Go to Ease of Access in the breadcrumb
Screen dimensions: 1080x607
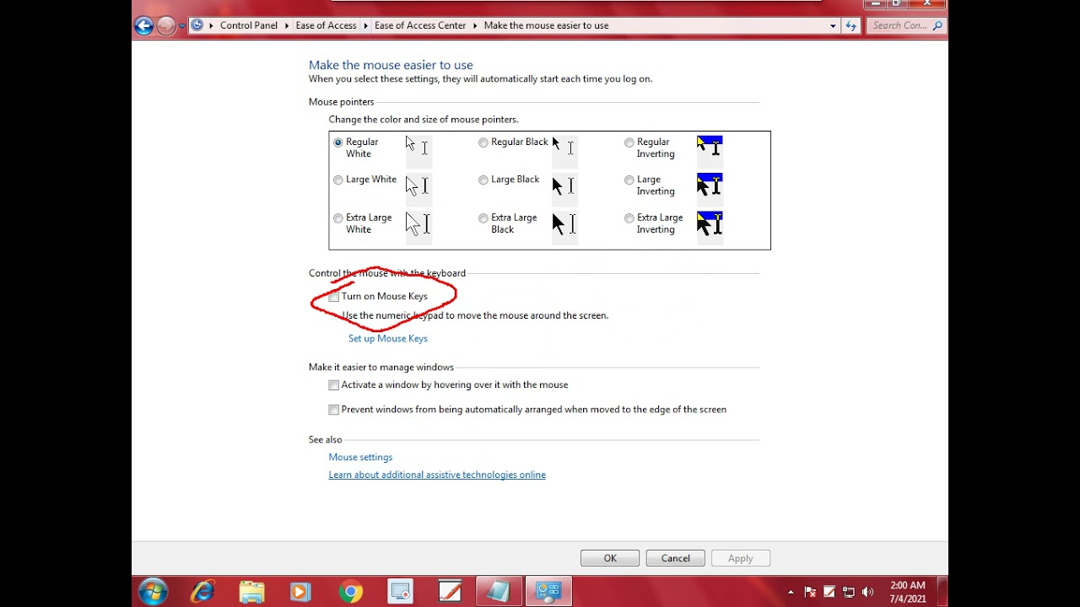[x=326, y=26]
